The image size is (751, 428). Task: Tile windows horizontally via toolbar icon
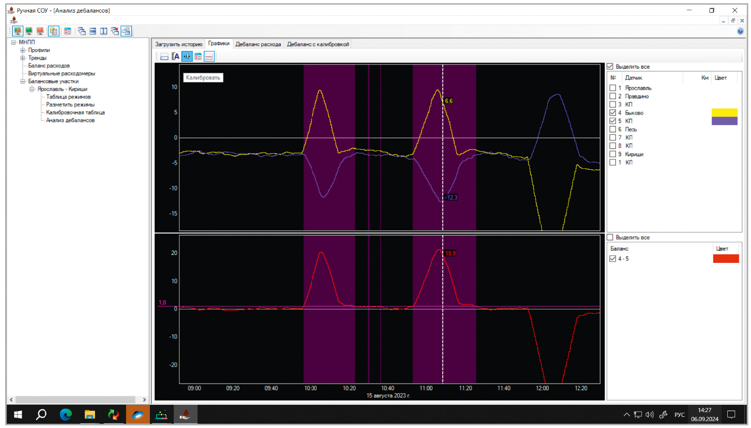(93, 31)
